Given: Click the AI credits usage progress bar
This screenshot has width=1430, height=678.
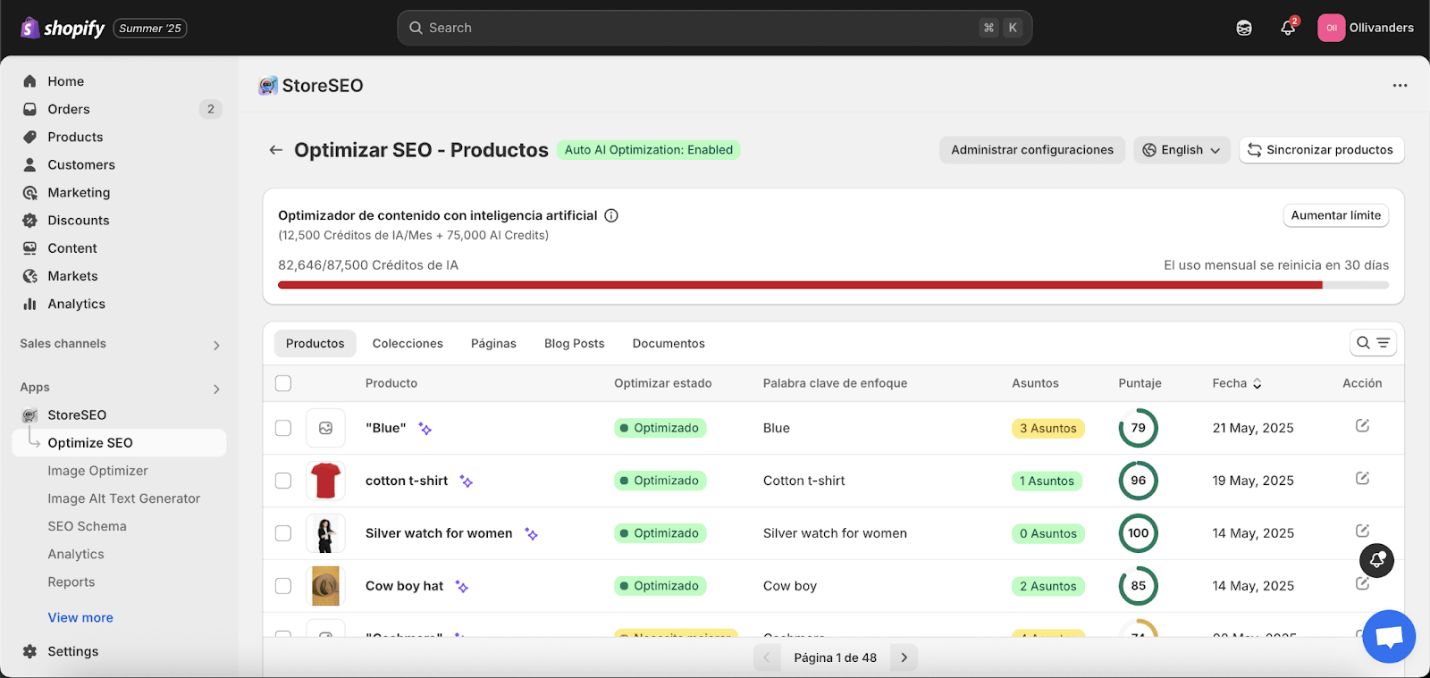Looking at the screenshot, I should (x=833, y=285).
